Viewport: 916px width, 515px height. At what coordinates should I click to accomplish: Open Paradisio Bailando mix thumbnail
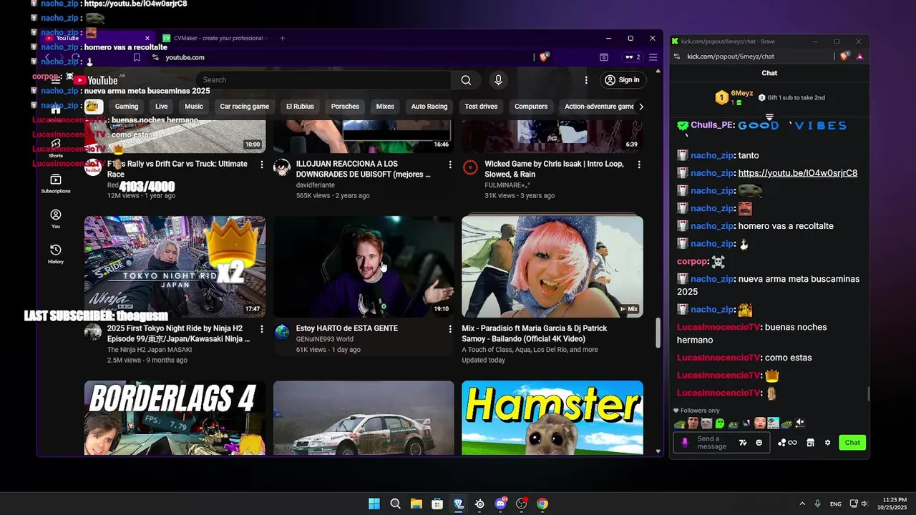click(552, 267)
